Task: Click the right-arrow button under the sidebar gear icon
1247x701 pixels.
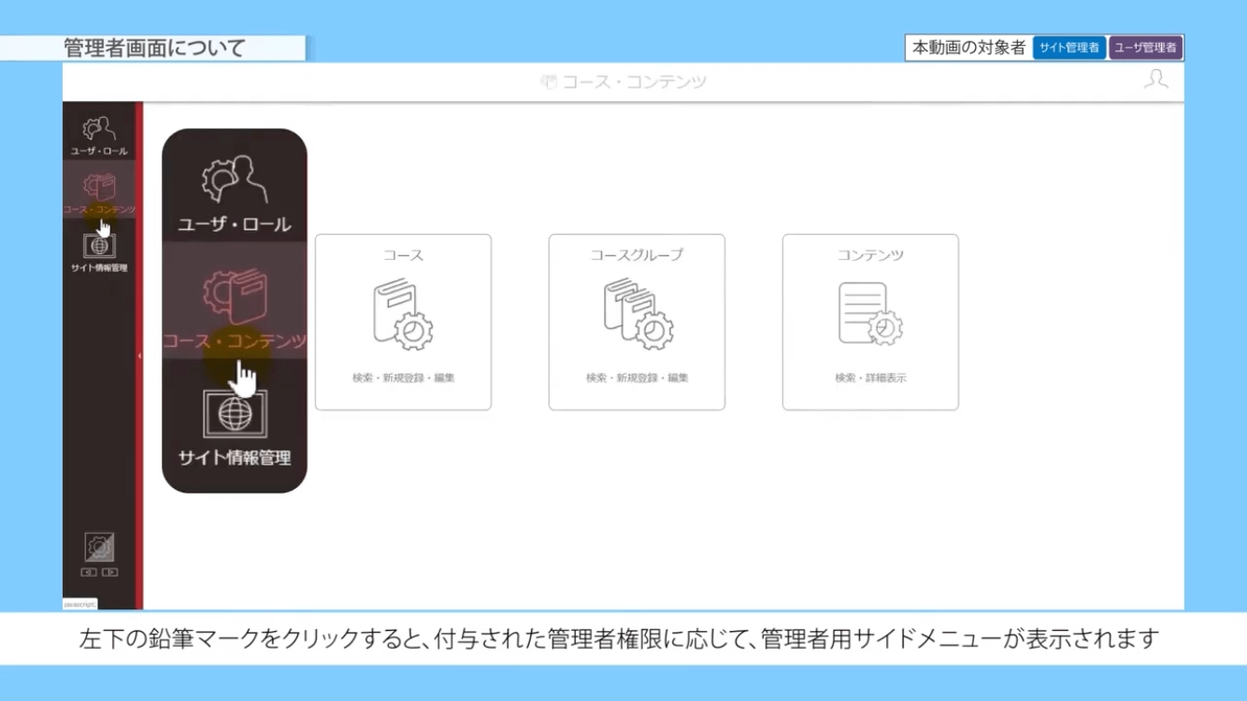Action: coord(110,572)
